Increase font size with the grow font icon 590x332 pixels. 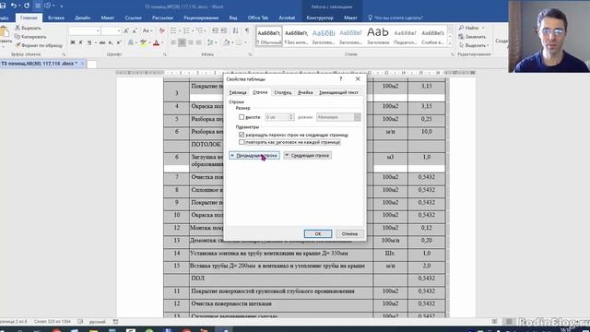(126, 30)
